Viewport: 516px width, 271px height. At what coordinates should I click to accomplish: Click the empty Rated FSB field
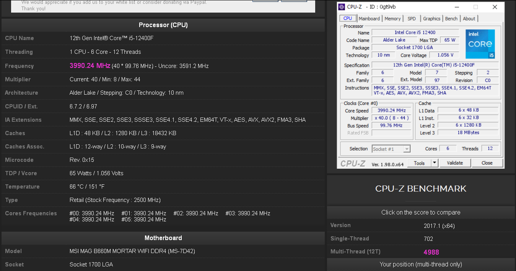tap(391, 133)
